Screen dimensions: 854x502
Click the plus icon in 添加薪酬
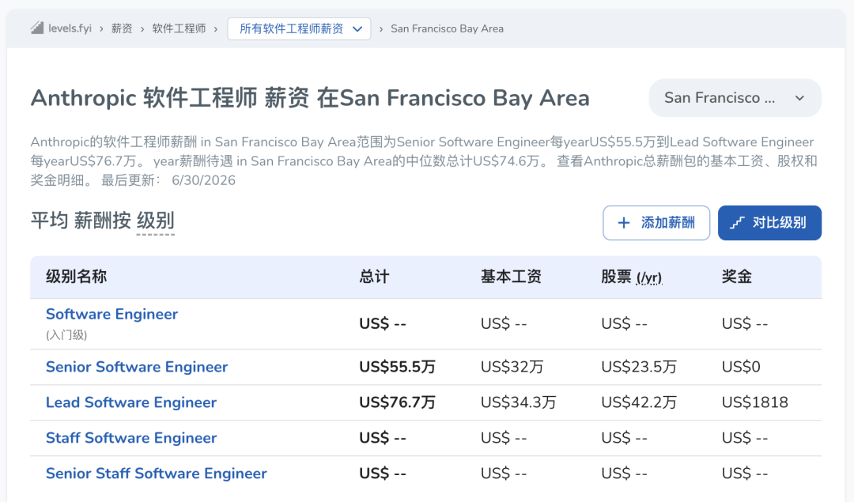(x=624, y=223)
